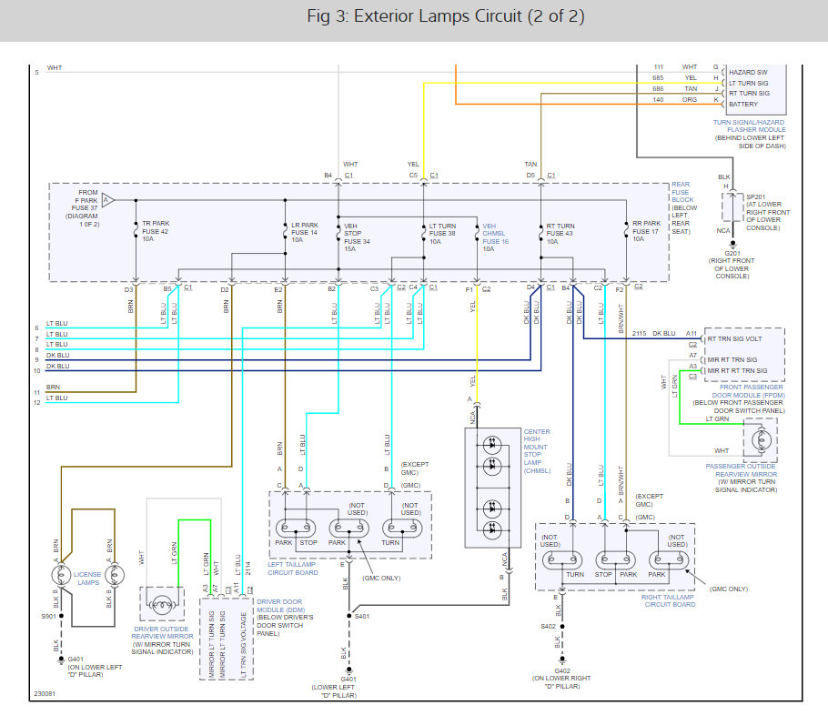Click the right license lamp symbol

pos(115,575)
